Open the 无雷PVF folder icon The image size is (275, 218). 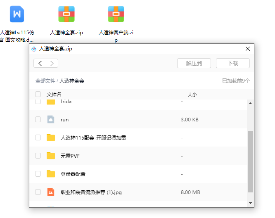(51, 156)
